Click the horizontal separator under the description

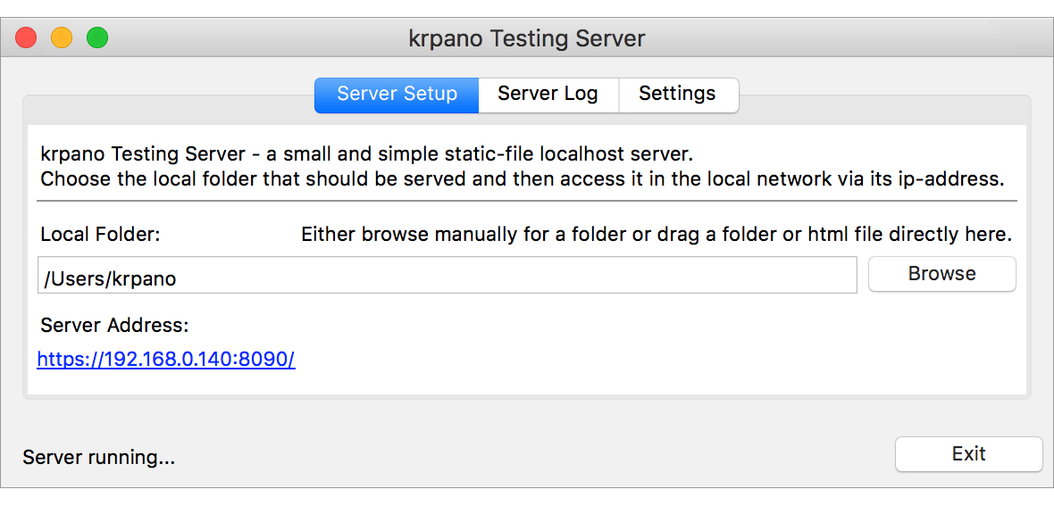[x=527, y=201]
